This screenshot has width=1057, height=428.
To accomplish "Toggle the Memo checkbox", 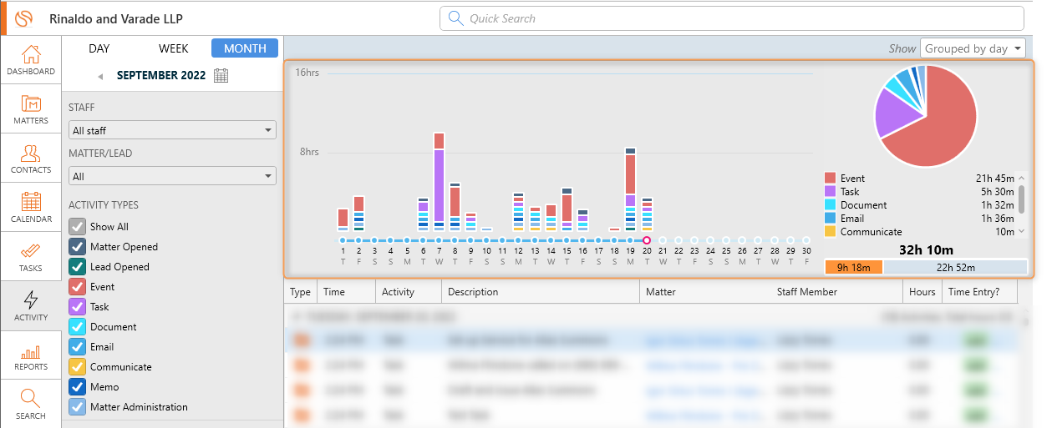I will (x=77, y=387).
